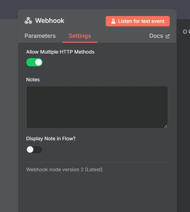190x212 pixels.
Task: Click the dimmed backdrop left of the panel
Action: pos(9,109)
